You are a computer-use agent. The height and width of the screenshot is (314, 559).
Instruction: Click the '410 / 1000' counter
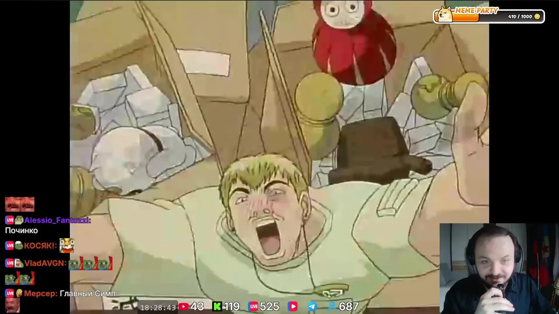[x=520, y=17]
